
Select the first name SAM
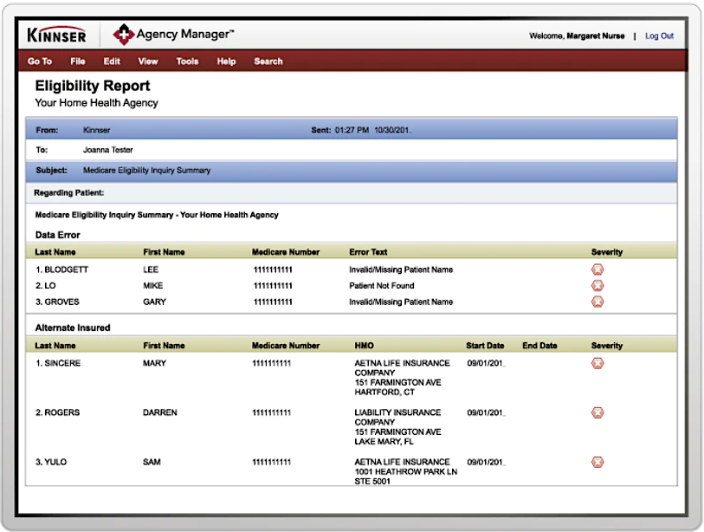coord(152,462)
